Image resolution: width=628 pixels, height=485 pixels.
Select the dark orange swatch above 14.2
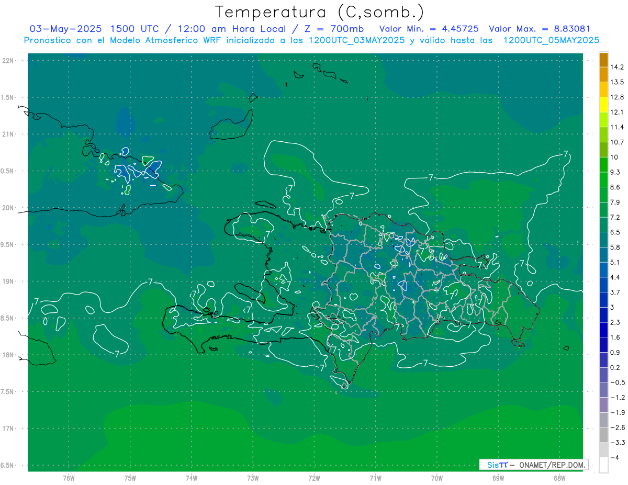[x=603, y=60]
